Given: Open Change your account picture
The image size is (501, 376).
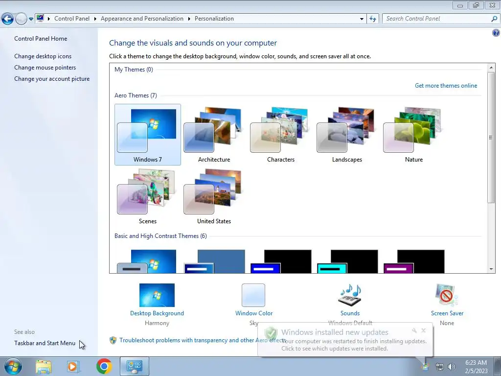Looking at the screenshot, I should tap(52, 79).
